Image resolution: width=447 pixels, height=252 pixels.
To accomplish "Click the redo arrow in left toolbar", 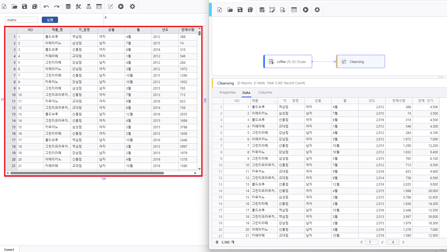I will click(57, 6).
